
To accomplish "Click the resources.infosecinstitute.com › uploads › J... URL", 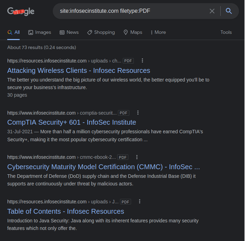I will click(63, 202).
